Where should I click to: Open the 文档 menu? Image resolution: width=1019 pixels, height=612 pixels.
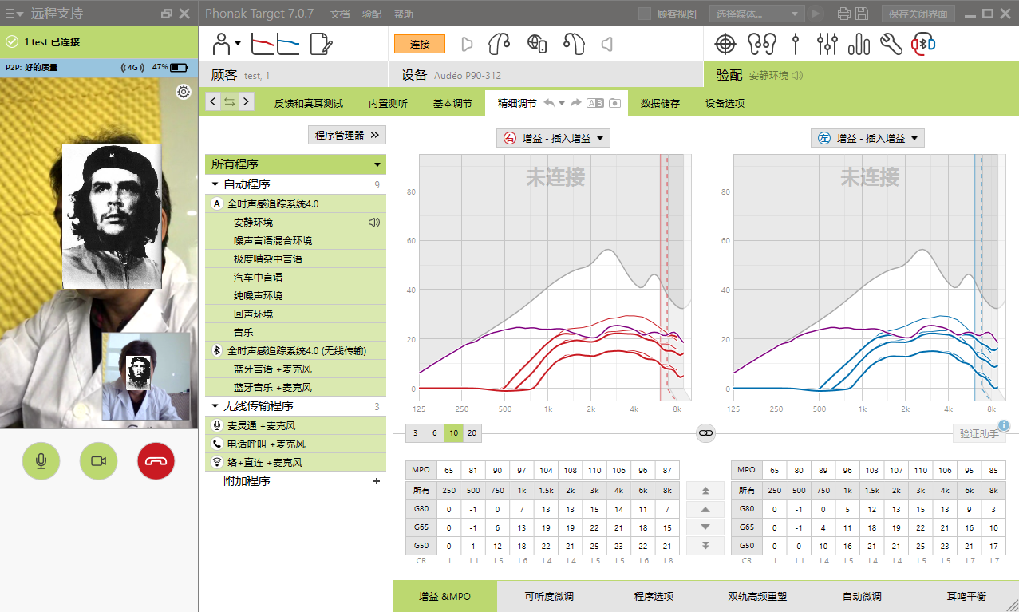point(340,14)
